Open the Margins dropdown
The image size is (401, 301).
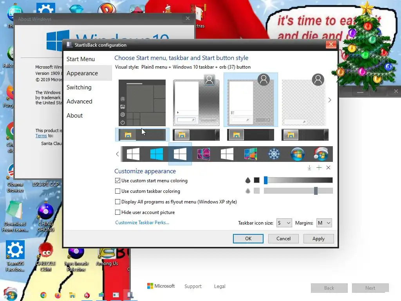tap(324, 223)
